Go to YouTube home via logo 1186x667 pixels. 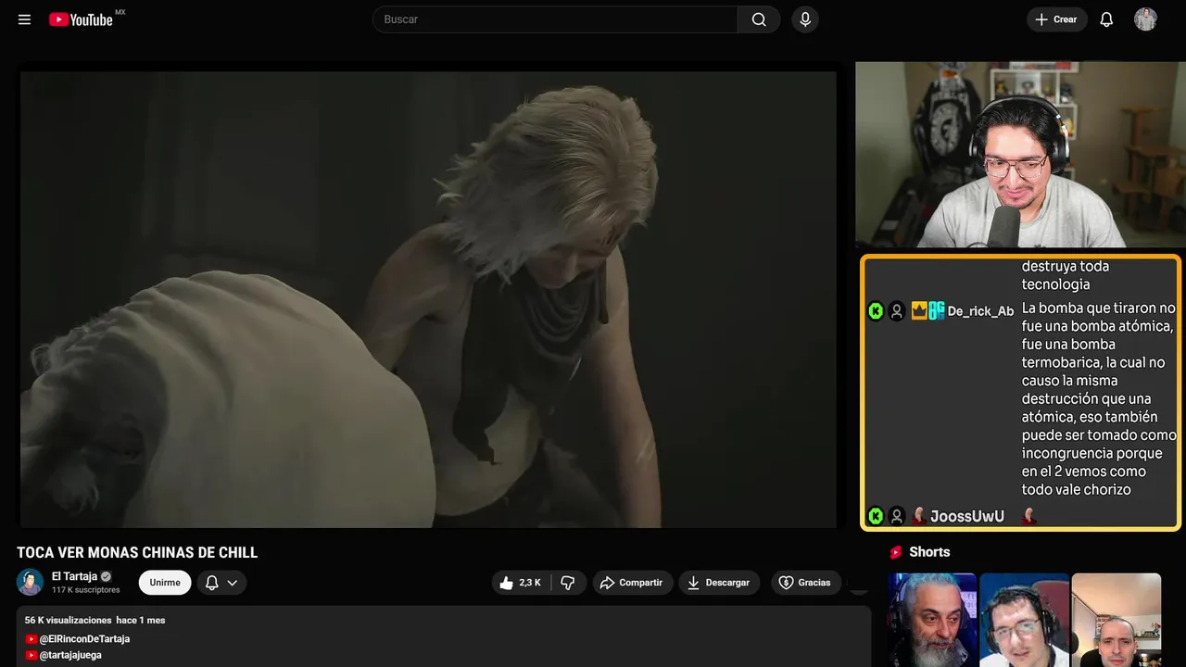click(x=81, y=19)
